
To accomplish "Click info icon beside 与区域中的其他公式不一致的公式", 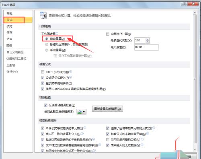I will tap(94, 151).
